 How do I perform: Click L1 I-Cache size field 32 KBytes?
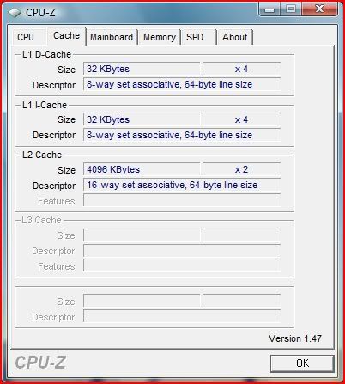click(142, 119)
